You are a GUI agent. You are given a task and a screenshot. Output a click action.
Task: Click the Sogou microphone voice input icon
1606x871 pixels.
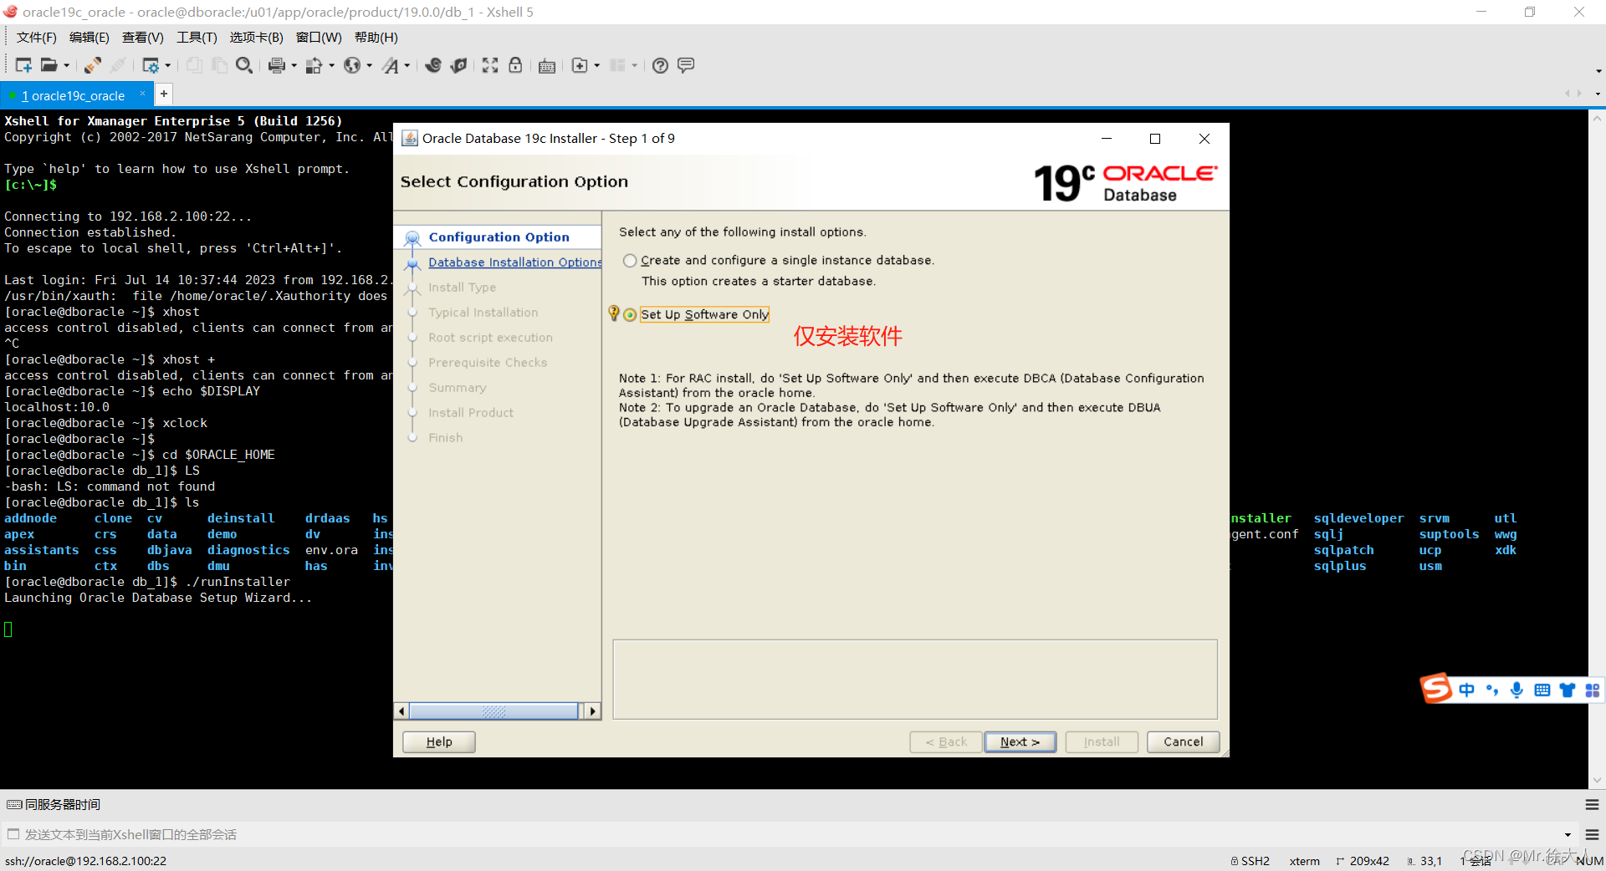pyautogui.click(x=1516, y=690)
